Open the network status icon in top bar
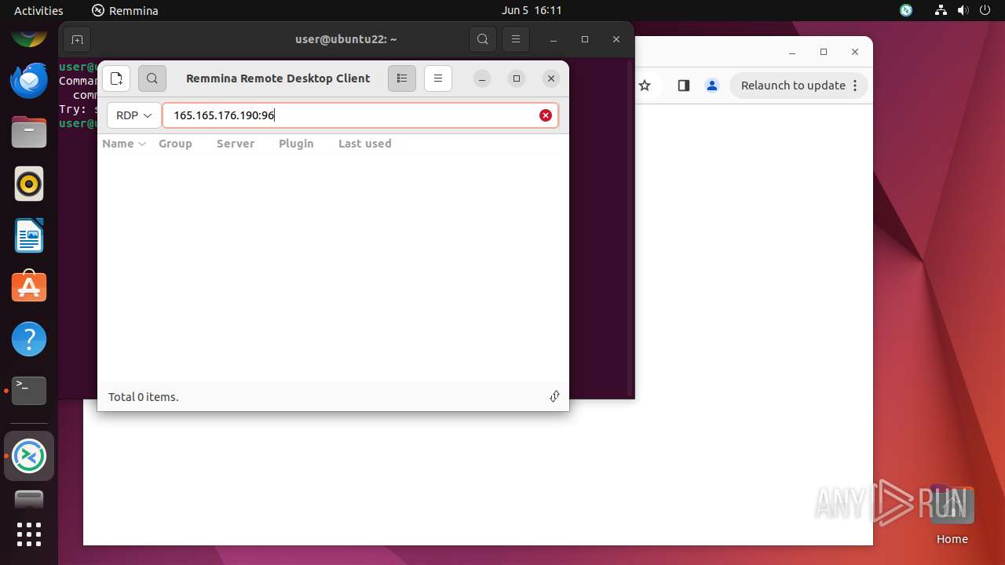Viewport: 1005px width, 565px height. 941,10
